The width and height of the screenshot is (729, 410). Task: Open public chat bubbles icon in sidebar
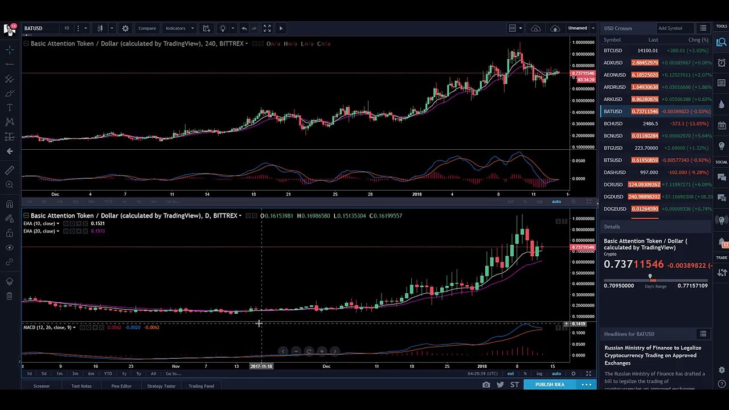(x=722, y=178)
